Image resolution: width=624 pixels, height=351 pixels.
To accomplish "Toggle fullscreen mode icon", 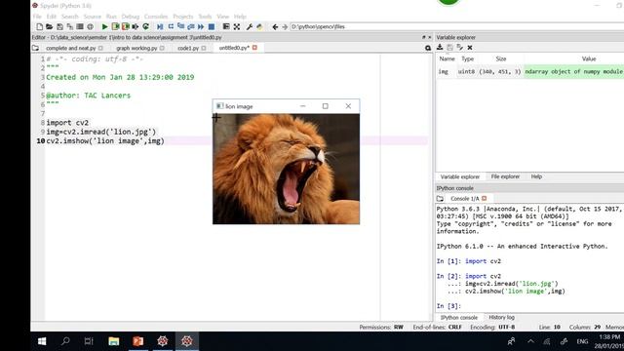I will click(237, 26).
